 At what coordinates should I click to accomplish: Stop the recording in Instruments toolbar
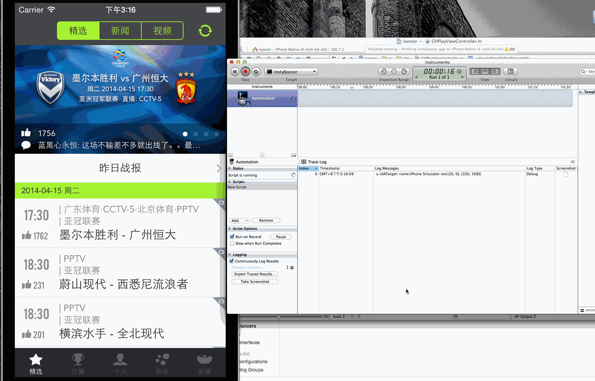pos(245,71)
